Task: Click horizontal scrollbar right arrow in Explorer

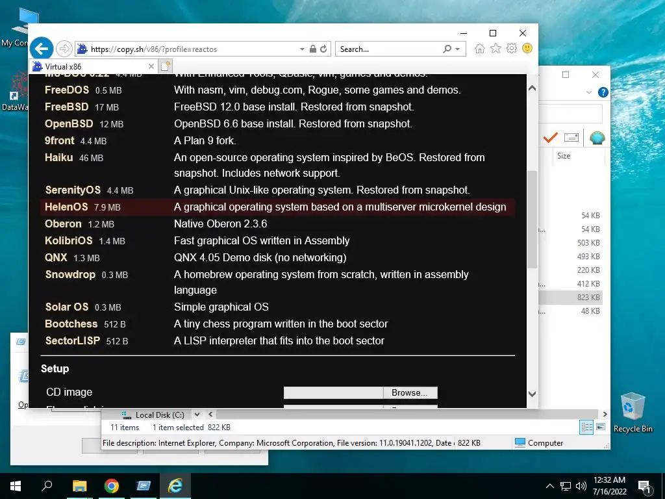Action: click(x=605, y=414)
